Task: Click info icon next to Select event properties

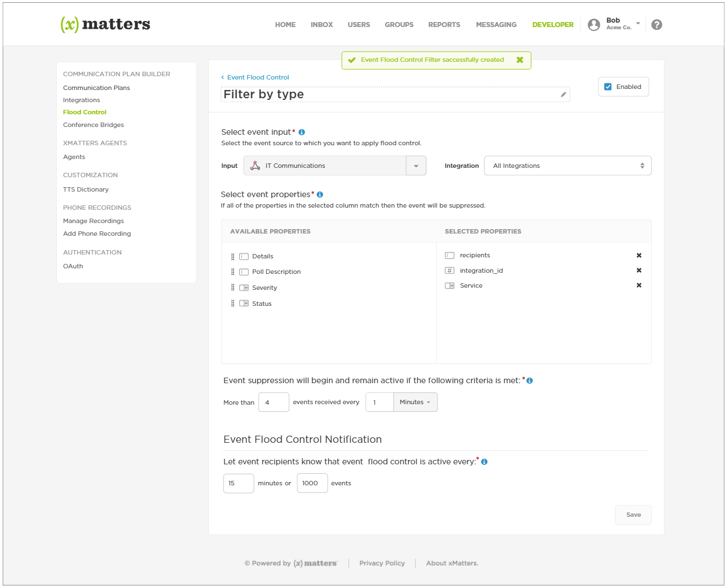Action: (320, 194)
